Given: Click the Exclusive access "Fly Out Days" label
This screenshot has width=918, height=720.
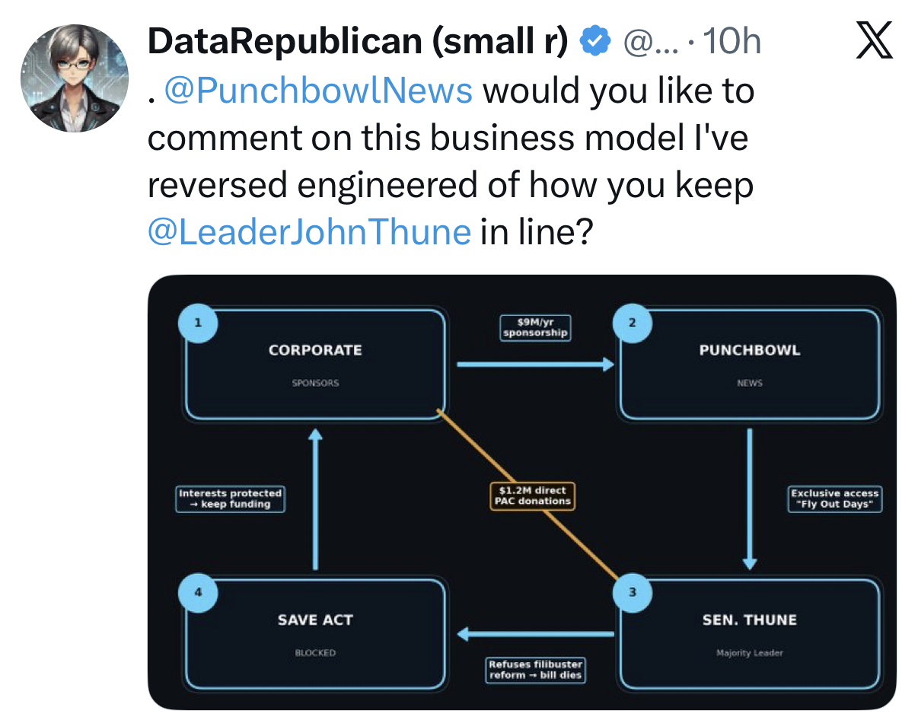Looking at the screenshot, I should pyautogui.click(x=834, y=499).
